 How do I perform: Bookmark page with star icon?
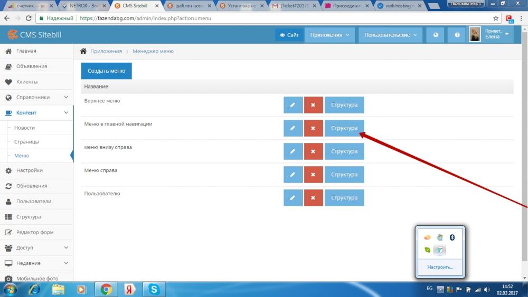click(x=496, y=18)
